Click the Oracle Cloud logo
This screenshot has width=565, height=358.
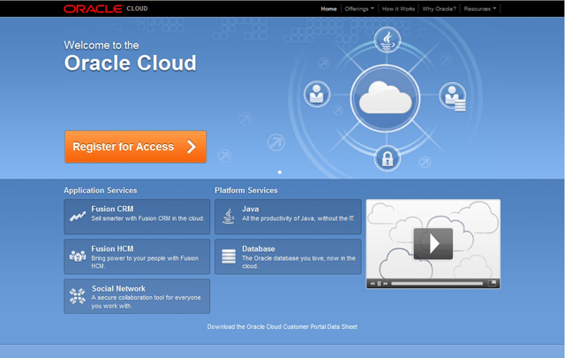(x=106, y=9)
